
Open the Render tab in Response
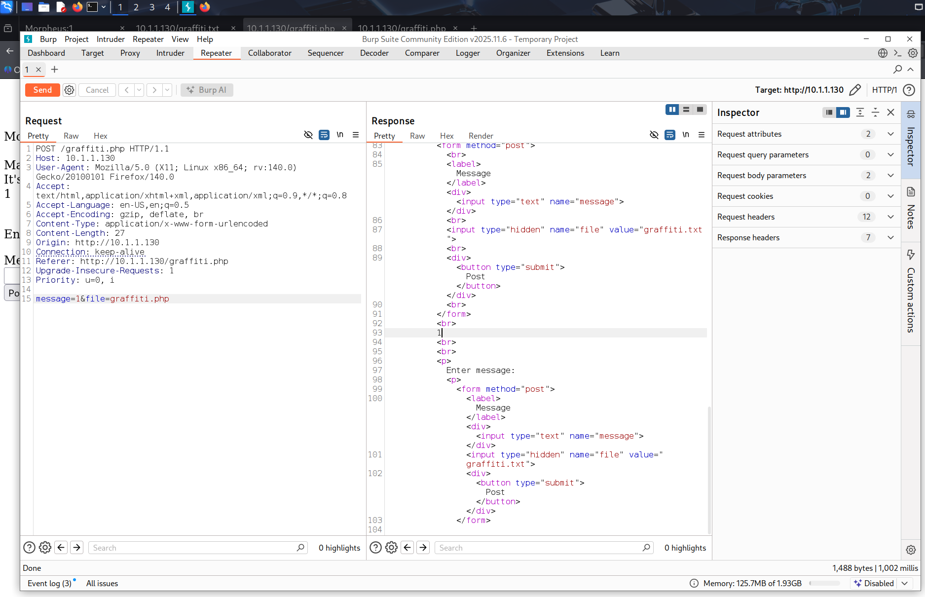pyautogui.click(x=481, y=136)
